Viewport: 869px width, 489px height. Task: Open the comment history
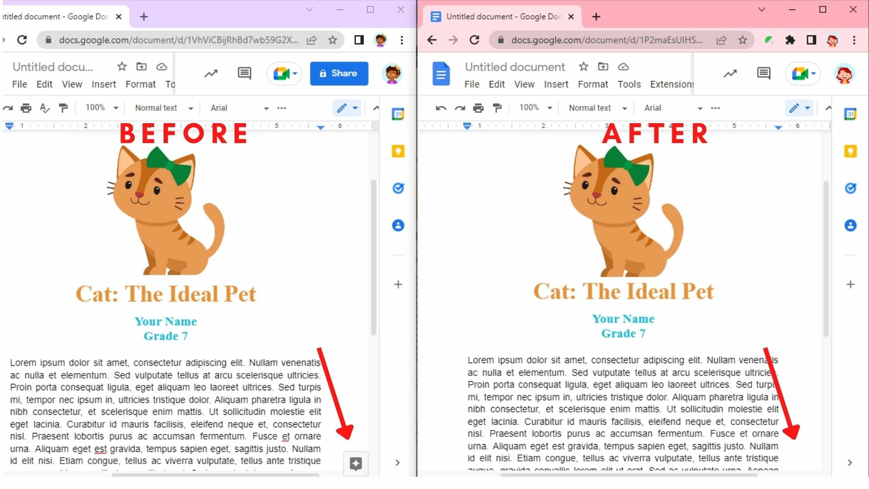[763, 73]
